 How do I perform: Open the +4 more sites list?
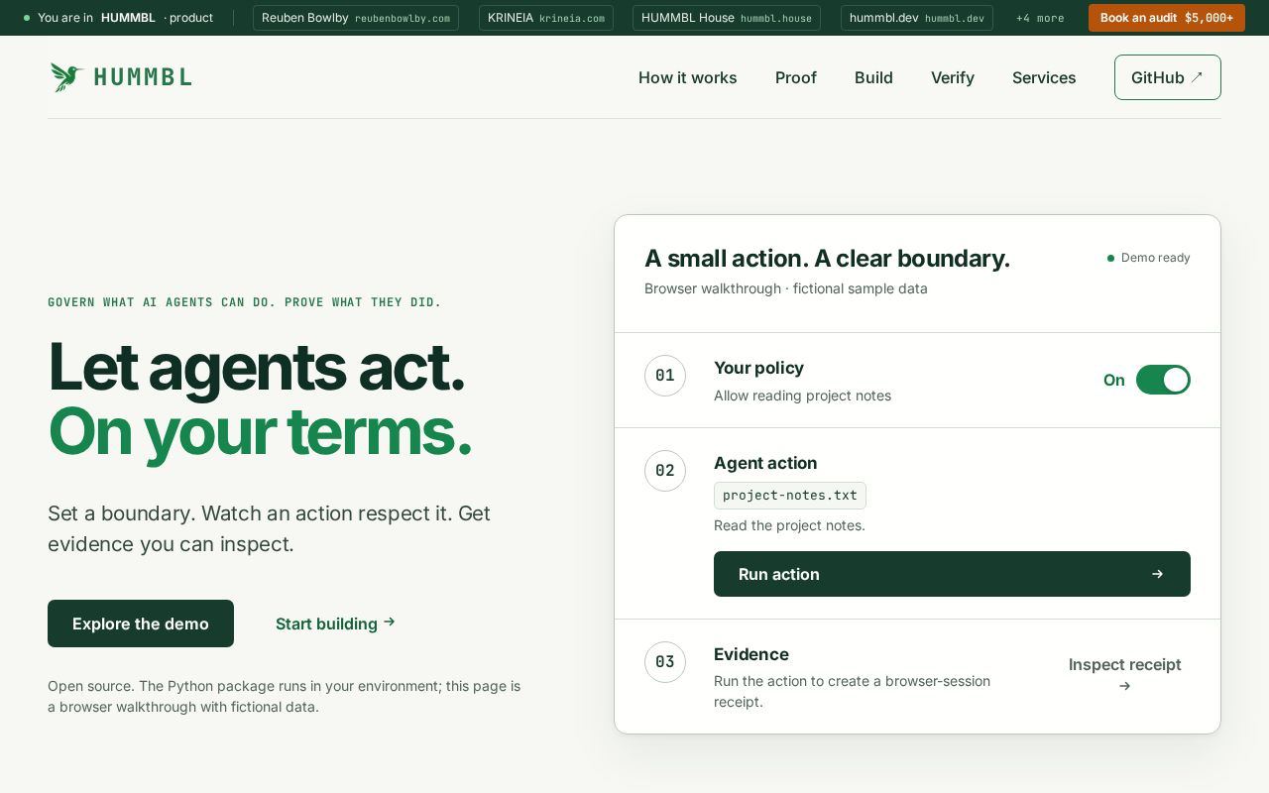(1040, 18)
